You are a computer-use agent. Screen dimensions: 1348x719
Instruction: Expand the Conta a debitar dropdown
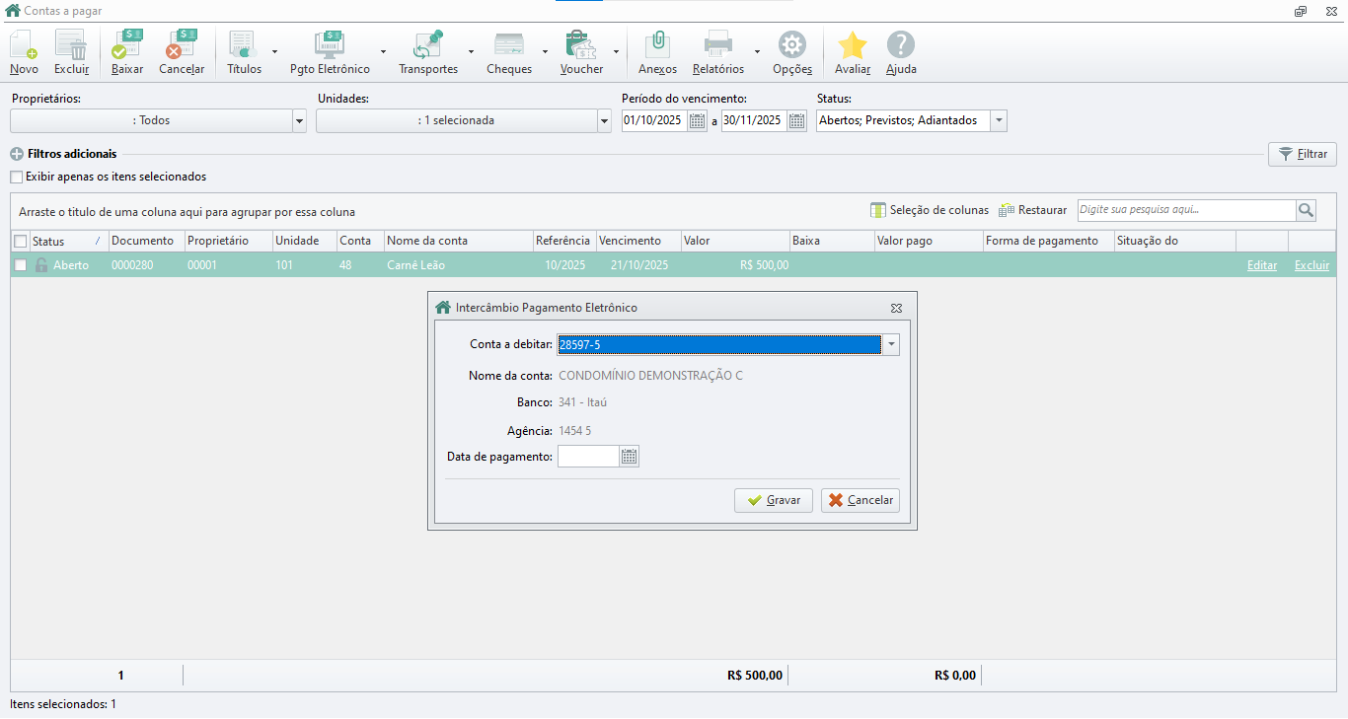pyautogui.click(x=890, y=344)
